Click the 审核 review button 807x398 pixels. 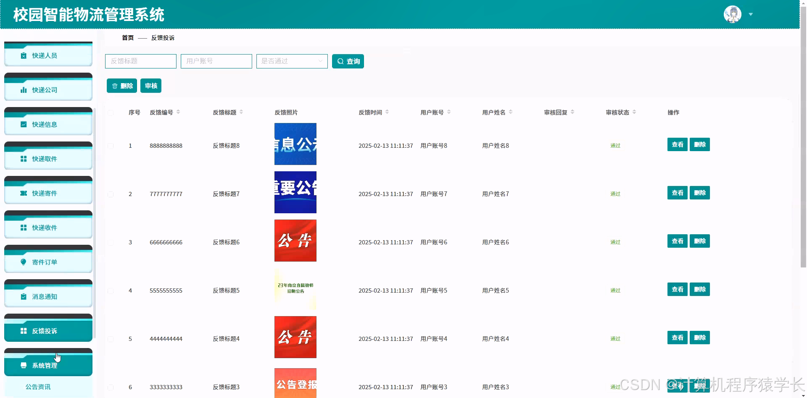coord(151,86)
